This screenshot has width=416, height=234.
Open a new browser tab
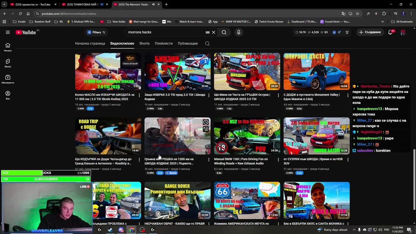[166, 5]
